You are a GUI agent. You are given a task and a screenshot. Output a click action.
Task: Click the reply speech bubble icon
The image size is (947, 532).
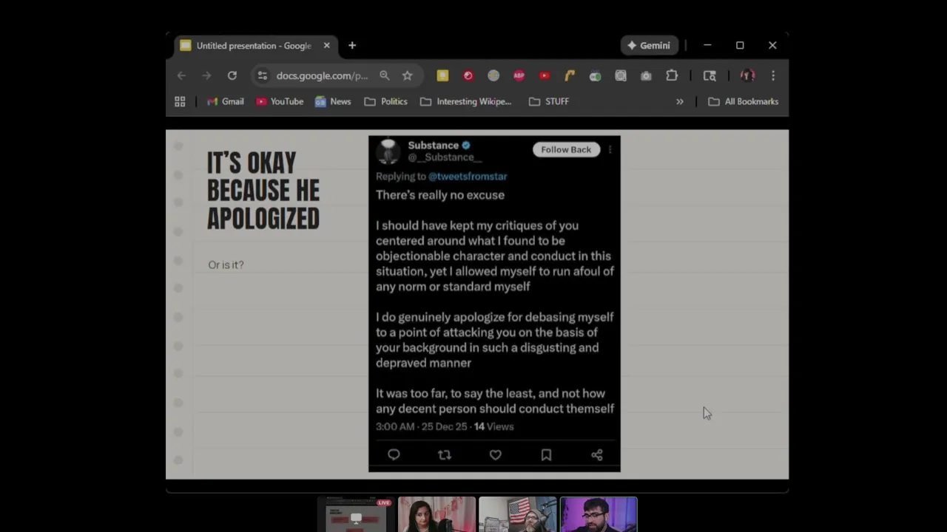click(394, 455)
